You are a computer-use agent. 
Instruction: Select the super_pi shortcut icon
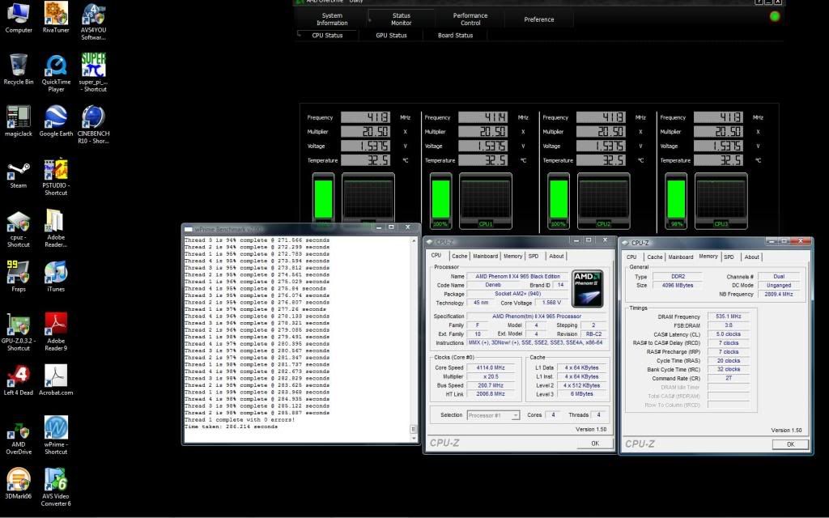(x=94, y=73)
